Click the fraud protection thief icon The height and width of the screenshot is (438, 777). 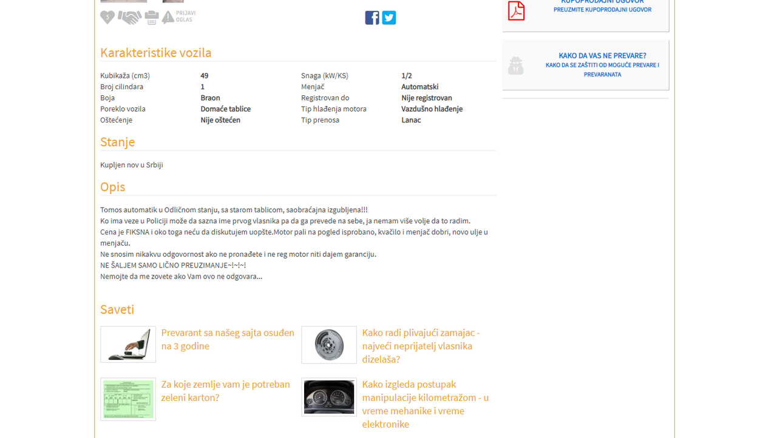[x=516, y=66]
